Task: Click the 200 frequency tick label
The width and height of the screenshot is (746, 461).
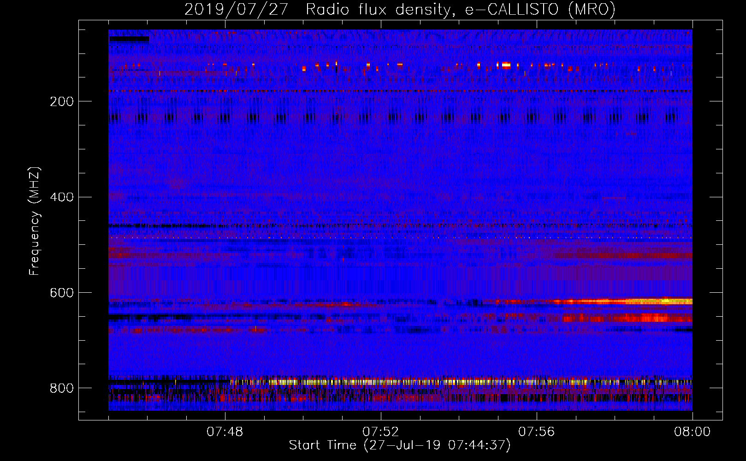Action: (x=62, y=101)
